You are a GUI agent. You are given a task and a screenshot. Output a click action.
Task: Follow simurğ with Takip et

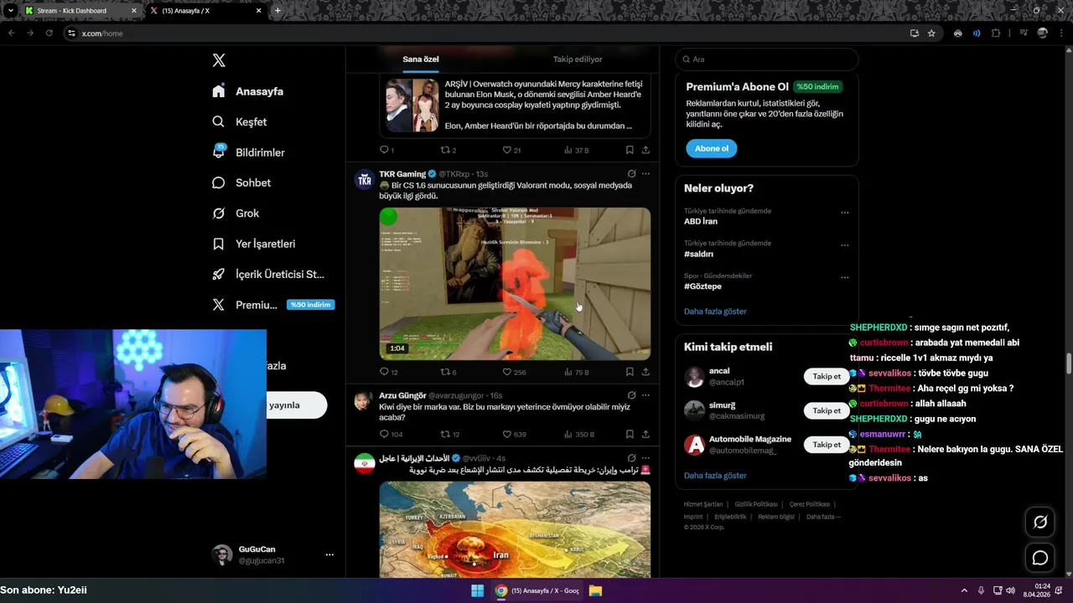(827, 410)
